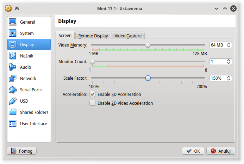244x164 pixels.
Task: Open the General settings label
Action: [27, 22]
